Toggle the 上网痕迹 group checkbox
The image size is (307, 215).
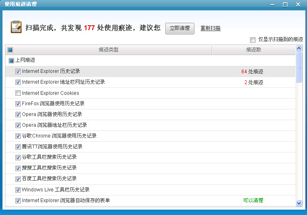(x=11, y=60)
